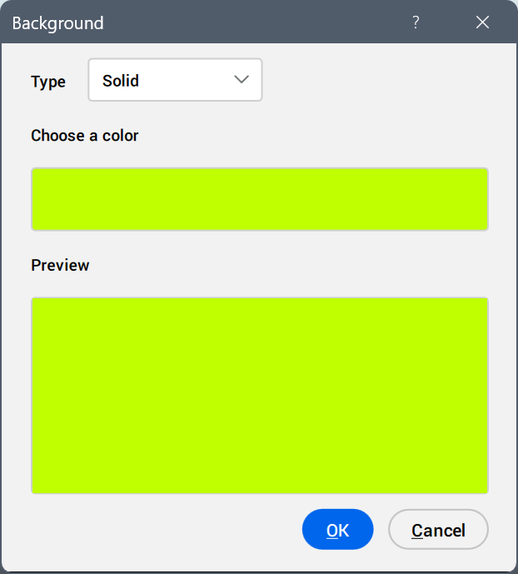518x574 pixels.
Task: Click the empty title bar area beside Background
Action: pos(250,22)
